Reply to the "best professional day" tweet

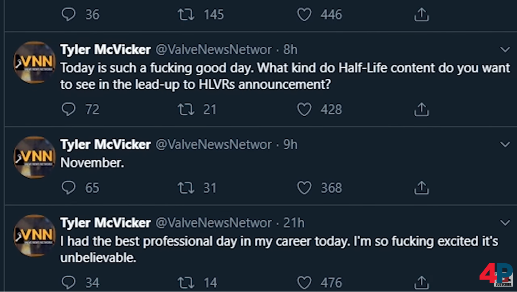tap(69, 283)
